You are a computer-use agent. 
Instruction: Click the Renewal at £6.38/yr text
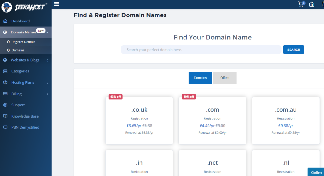click(139, 133)
